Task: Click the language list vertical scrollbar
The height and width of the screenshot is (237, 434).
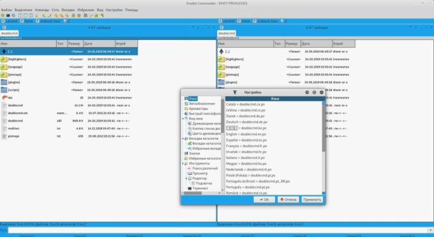Action: pos(323,148)
